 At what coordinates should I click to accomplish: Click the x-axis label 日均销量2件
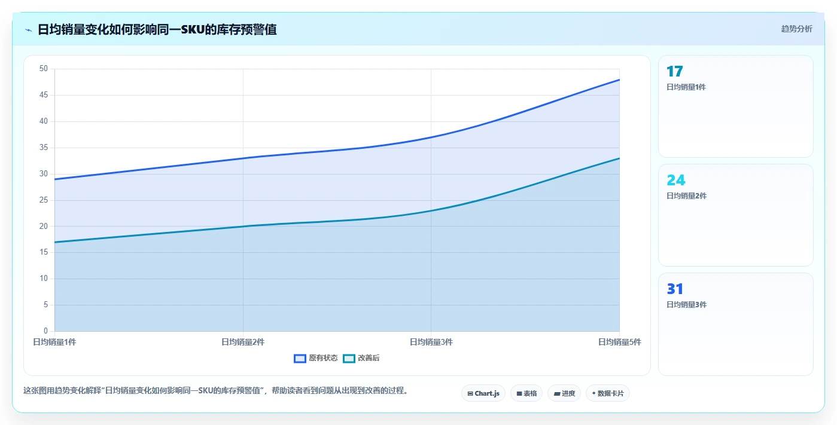243,342
